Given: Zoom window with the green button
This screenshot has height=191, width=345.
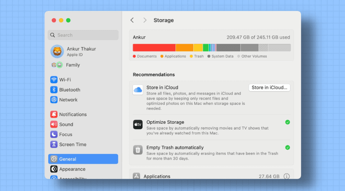Looking at the screenshot, I should (69, 20).
